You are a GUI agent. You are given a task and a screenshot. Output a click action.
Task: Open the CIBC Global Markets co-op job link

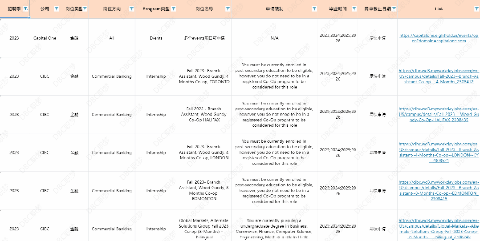(439, 229)
